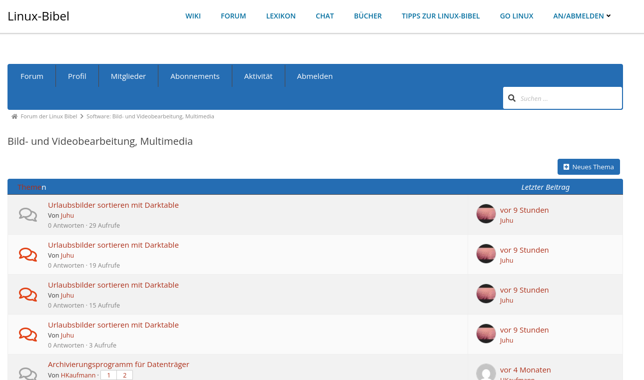644x380 pixels.
Task: Click the Neues Thema button
Action: 589,167
